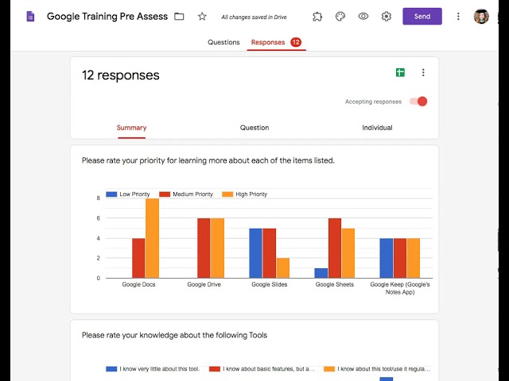
Task: Click 'I know about this tool/use it' legend entry
Action: [377, 369]
